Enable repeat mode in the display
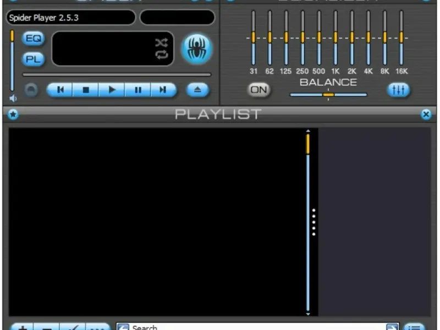Viewport: 440px width, 330px height. [162, 54]
